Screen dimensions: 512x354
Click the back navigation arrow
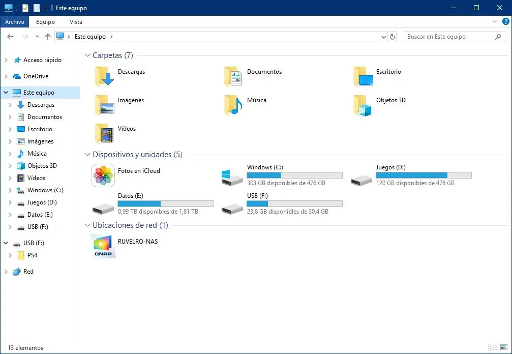[x=10, y=37]
